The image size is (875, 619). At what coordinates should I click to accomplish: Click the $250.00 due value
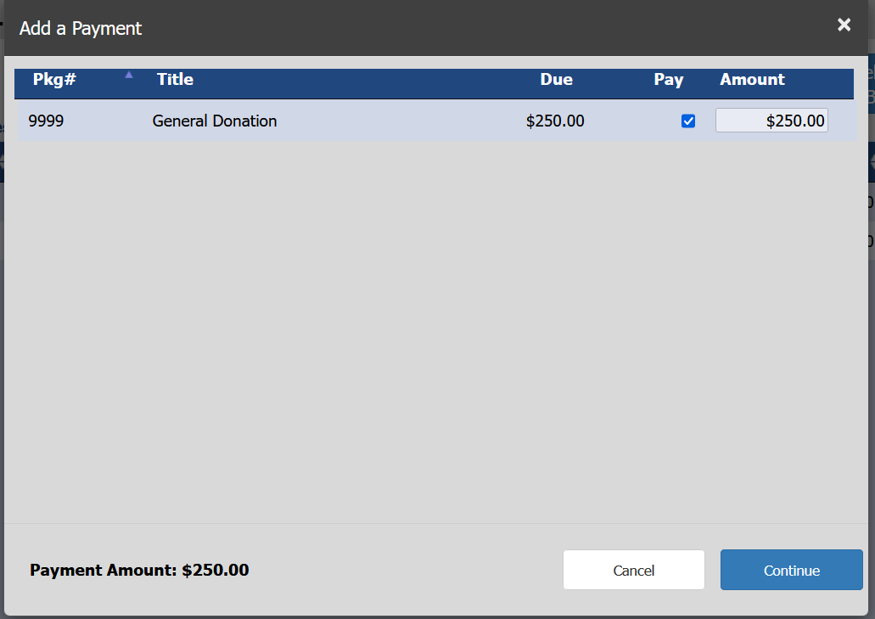pyautogui.click(x=555, y=121)
